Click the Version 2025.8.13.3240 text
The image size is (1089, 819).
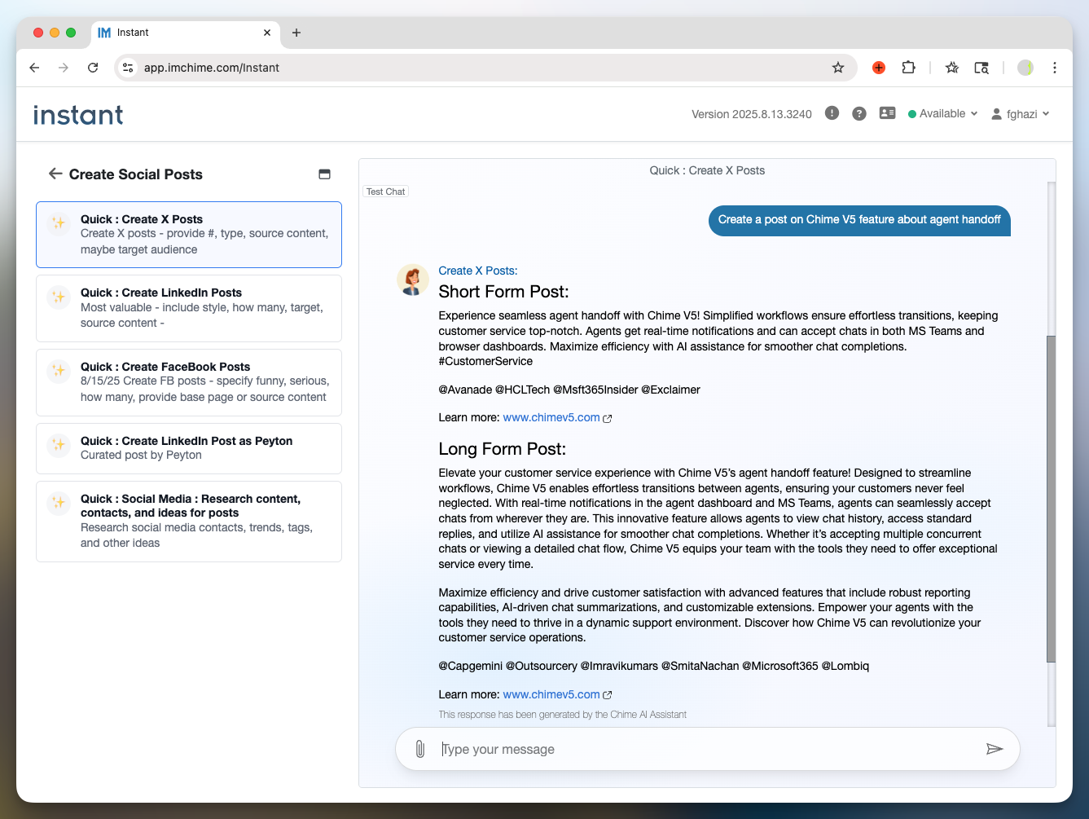[752, 114]
